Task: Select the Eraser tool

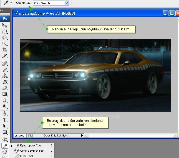Action: click(x=5, y=88)
